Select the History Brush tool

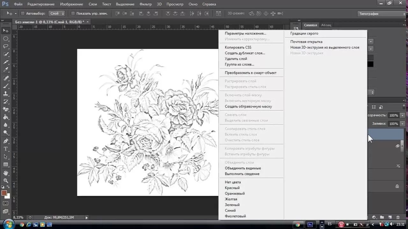[x=6, y=101]
